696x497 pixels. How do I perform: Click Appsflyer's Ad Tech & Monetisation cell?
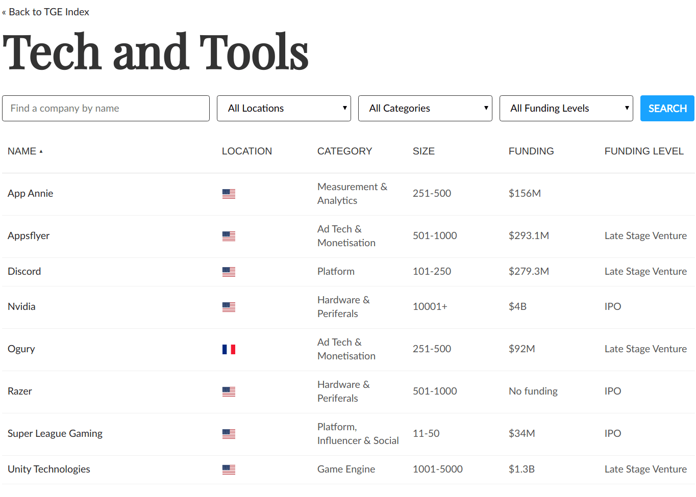[x=346, y=236]
